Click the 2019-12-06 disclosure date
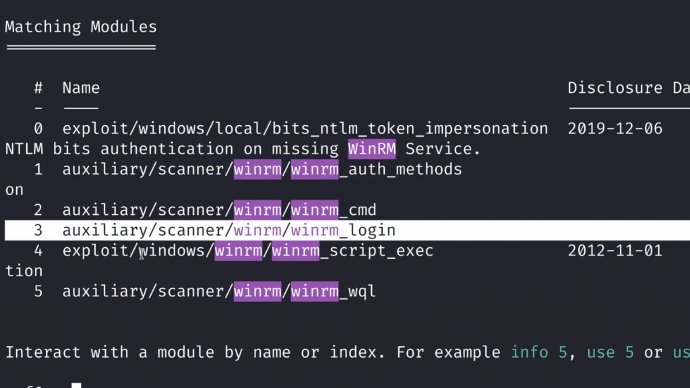The image size is (690, 388). [x=615, y=129]
